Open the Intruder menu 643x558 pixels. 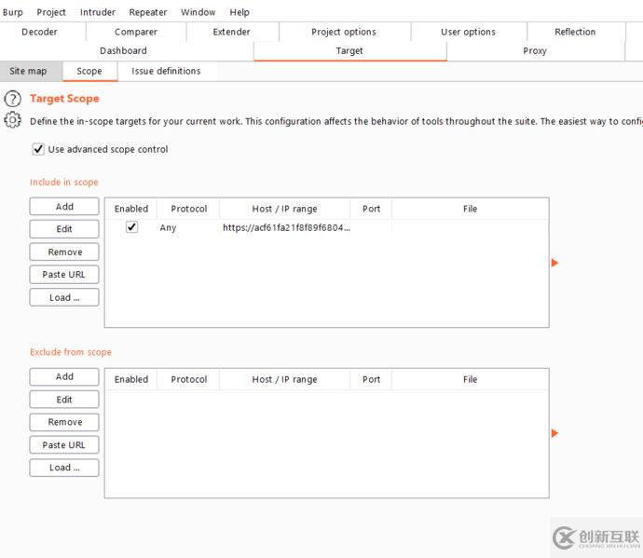coord(97,12)
